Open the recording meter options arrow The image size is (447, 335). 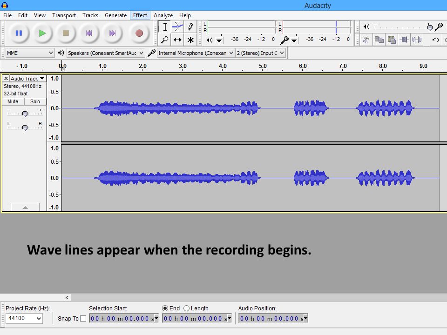[294, 41]
